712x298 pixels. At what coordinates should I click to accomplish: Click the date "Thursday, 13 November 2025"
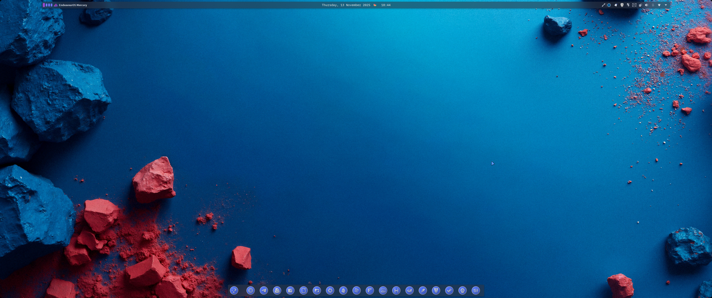346,5
